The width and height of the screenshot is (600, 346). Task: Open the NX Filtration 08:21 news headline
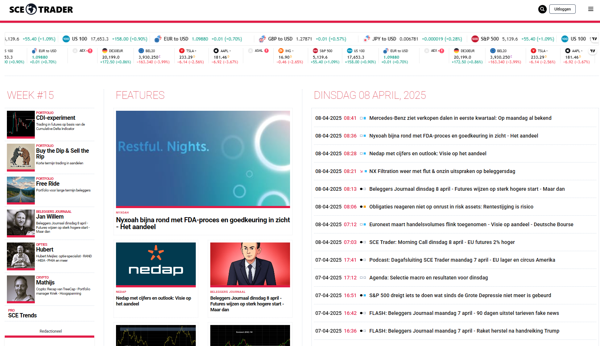click(x=442, y=171)
